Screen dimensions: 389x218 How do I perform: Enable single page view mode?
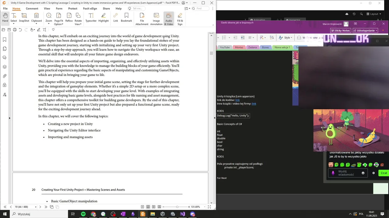[x=142, y=207]
